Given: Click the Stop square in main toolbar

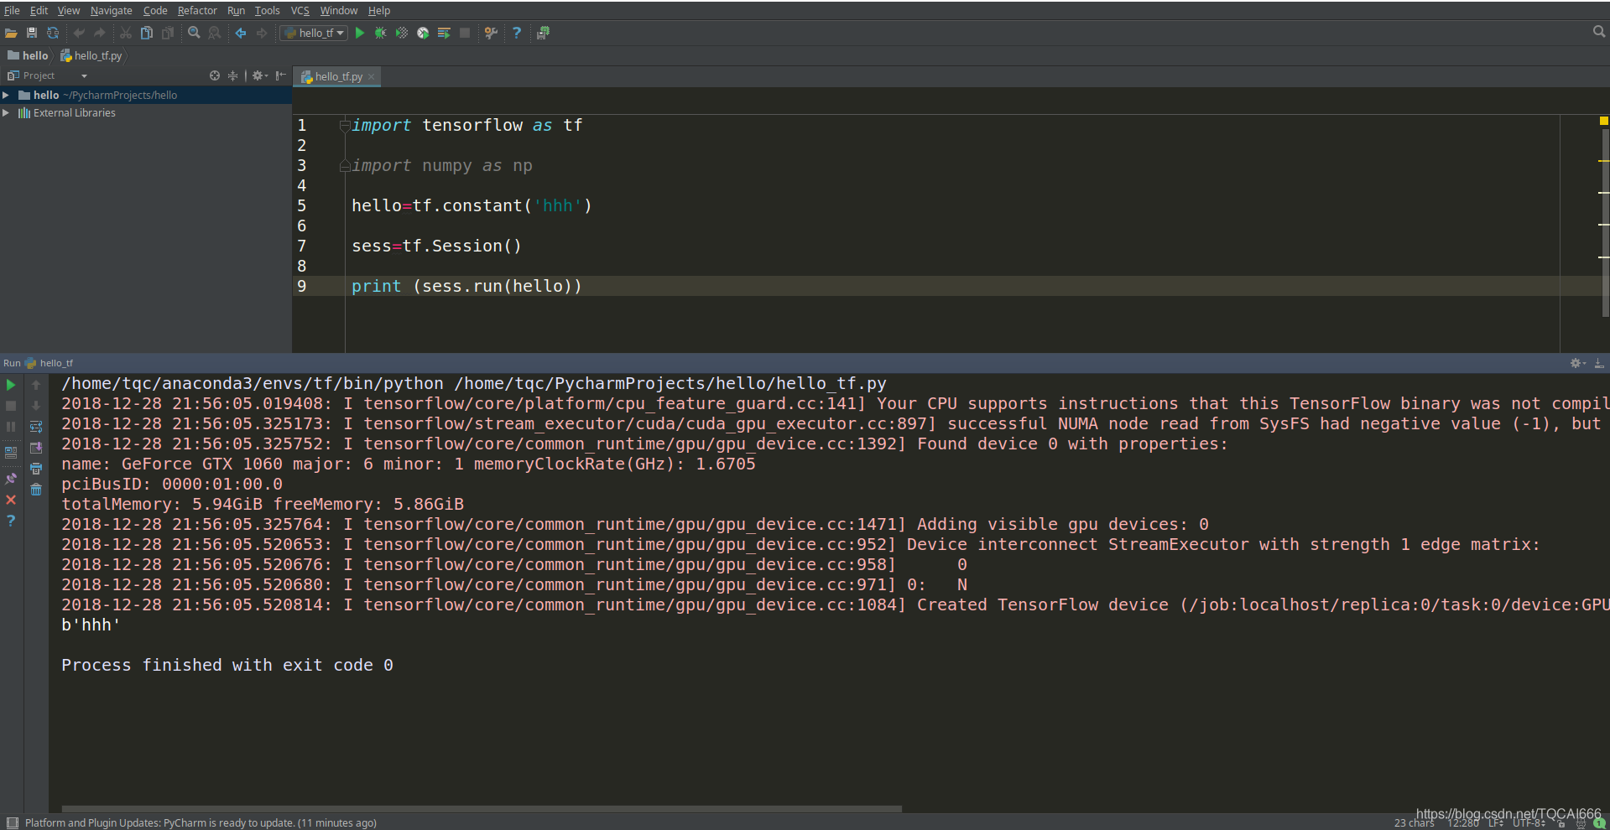Looking at the screenshot, I should click(465, 33).
